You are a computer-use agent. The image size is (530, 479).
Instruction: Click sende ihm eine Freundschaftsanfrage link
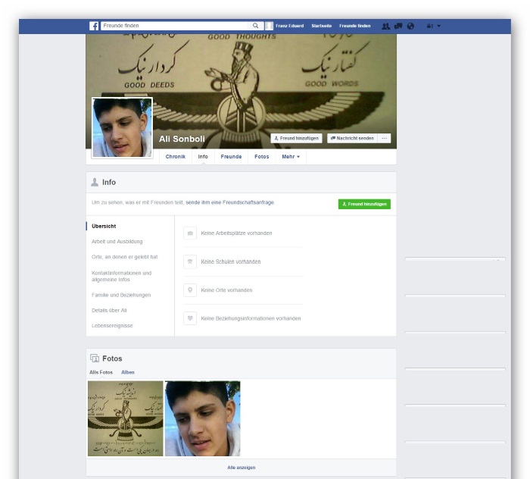pos(230,202)
